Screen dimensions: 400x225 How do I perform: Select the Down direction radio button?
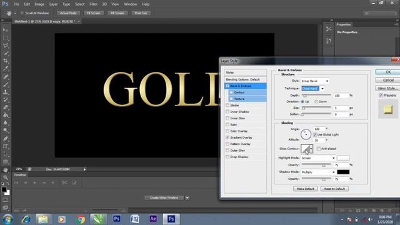(316, 101)
